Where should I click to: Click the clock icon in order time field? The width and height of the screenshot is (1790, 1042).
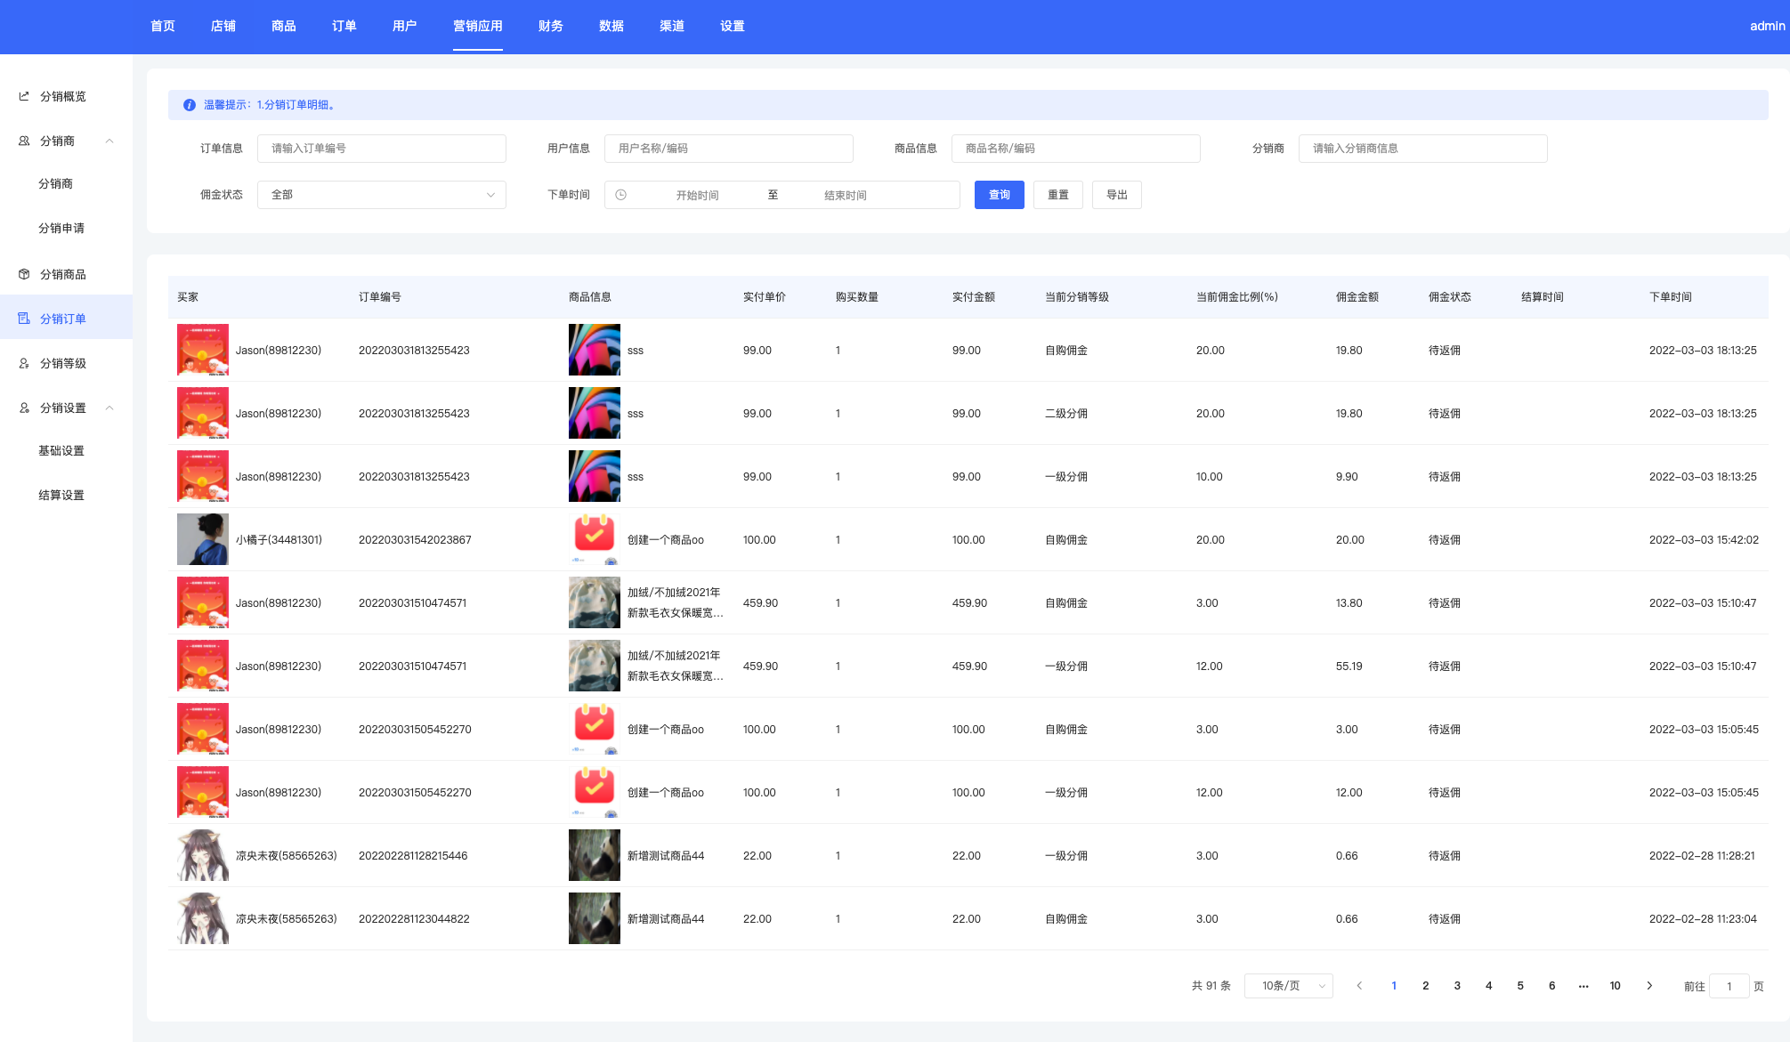(621, 195)
